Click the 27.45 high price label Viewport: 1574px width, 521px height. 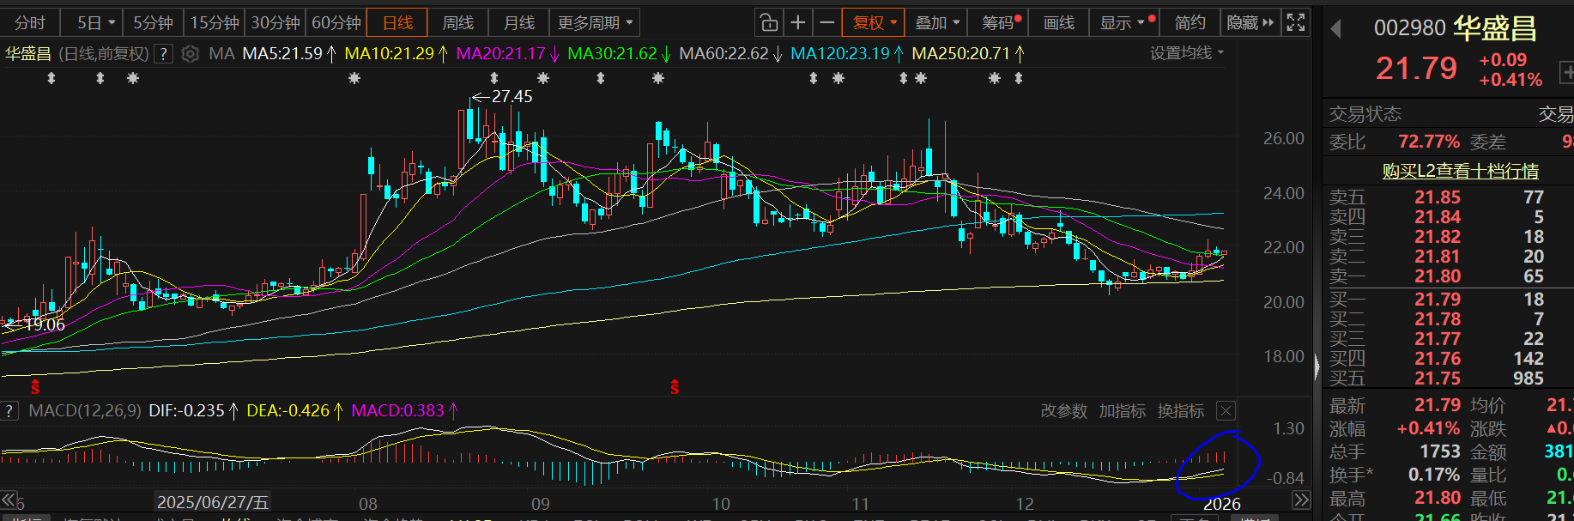click(x=512, y=97)
